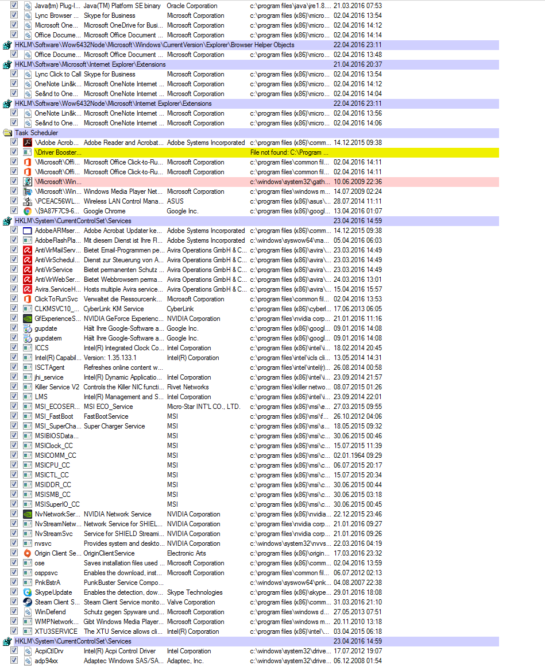Click the Steam Client Service icon
The image size is (545, 666).
coord(28,602)
